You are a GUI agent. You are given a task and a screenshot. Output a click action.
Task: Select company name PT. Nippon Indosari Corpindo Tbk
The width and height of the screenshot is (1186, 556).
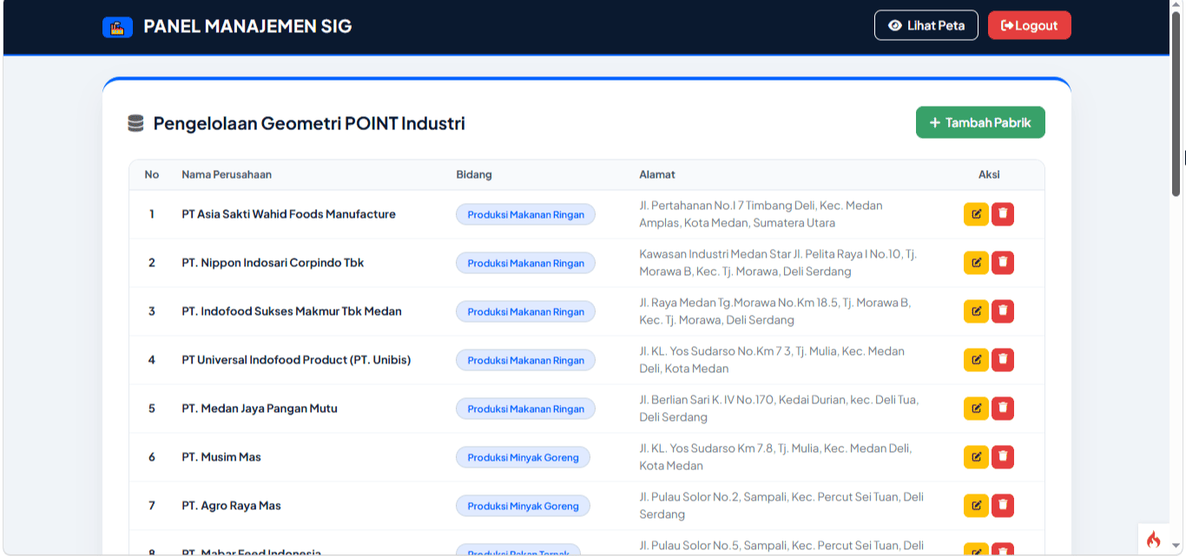[273, 263]
